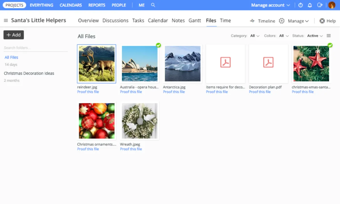Click green approved checkmark on Australia opera house

(158, 45)
